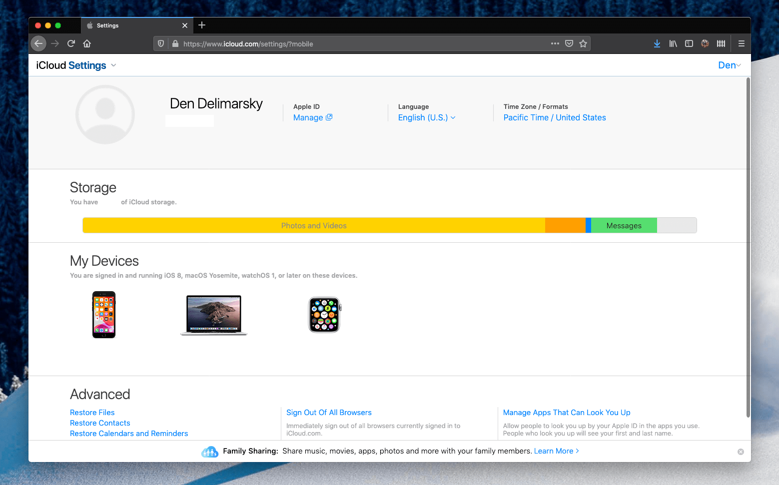This screenshot has width=779, height=485.
Task: Open the Firefox downloads arrow
Action: 657,43
